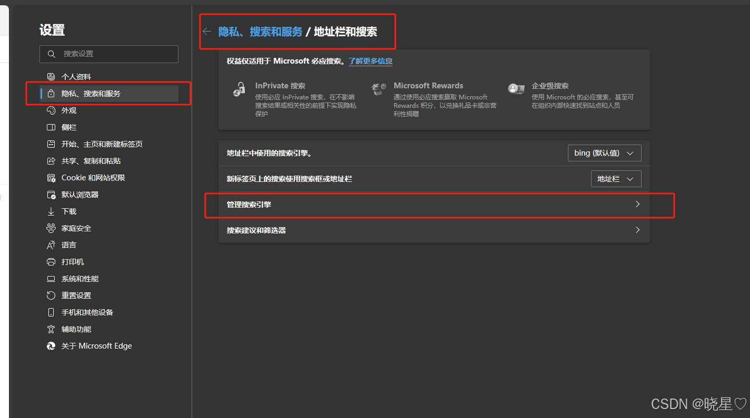
Task: Click the appearance icon beside 外观
Action: point(51,110)
